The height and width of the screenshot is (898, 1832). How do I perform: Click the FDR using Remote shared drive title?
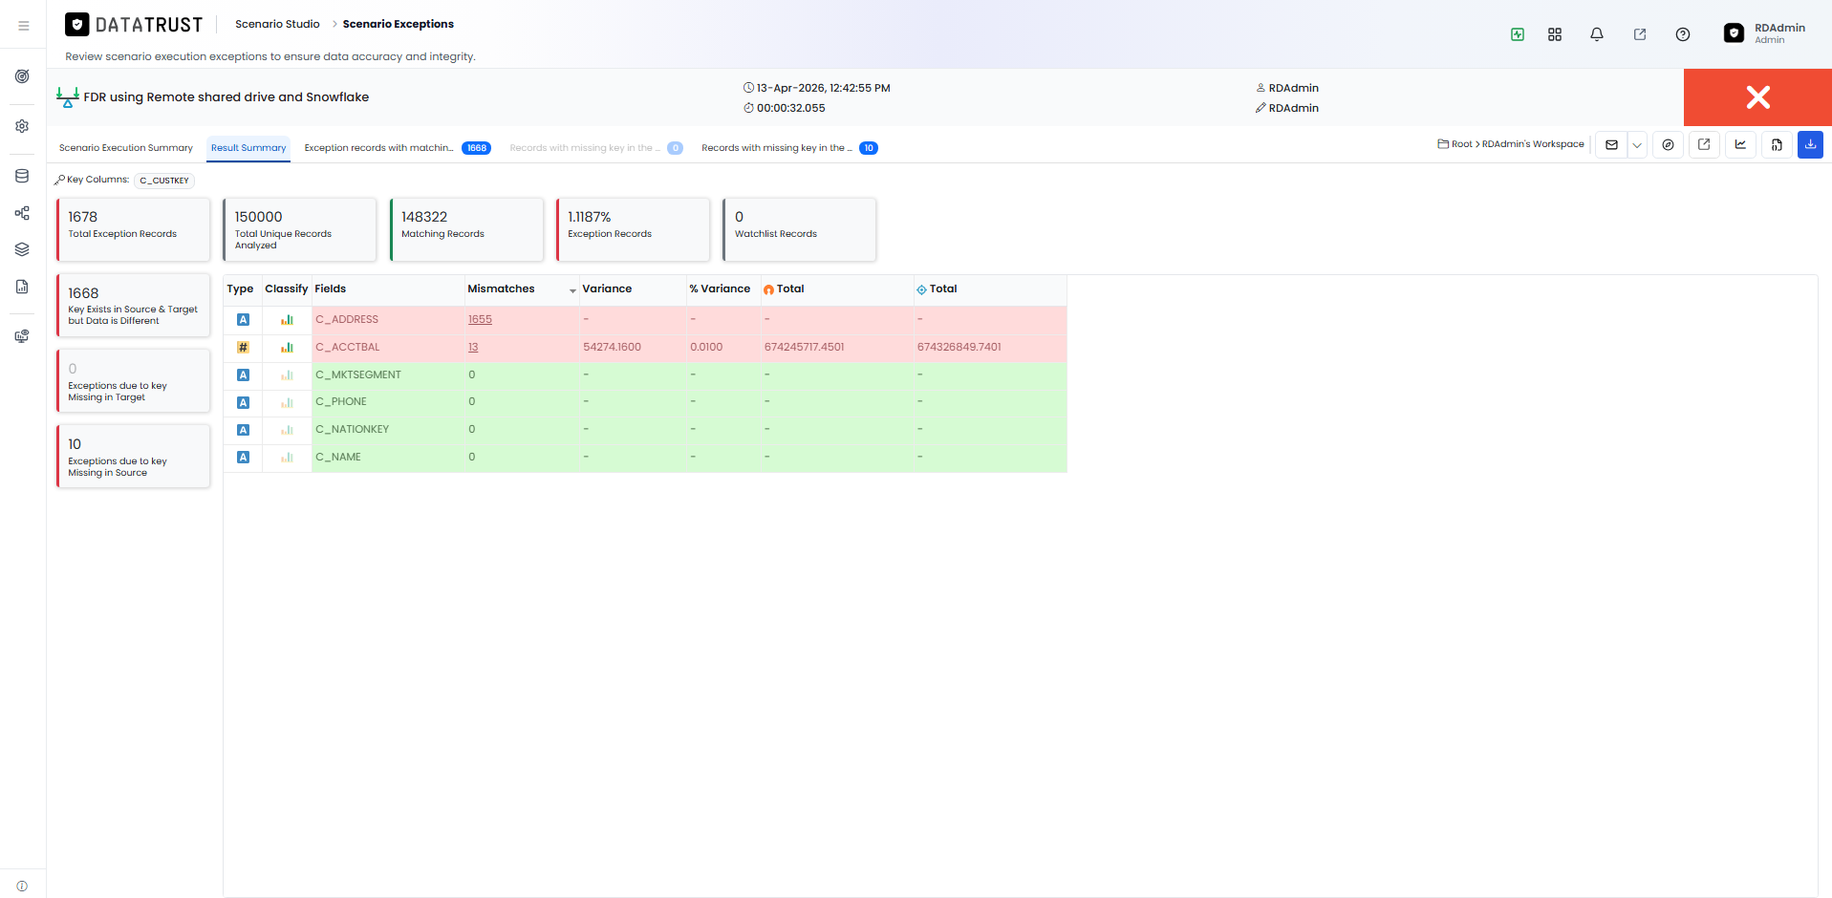226,97
